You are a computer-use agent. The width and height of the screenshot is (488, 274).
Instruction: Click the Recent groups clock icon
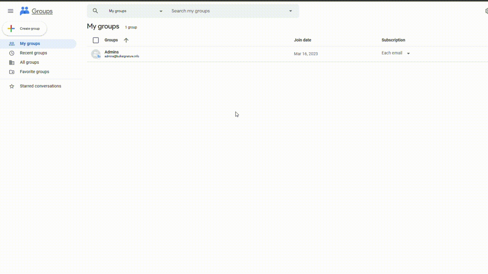12,53
